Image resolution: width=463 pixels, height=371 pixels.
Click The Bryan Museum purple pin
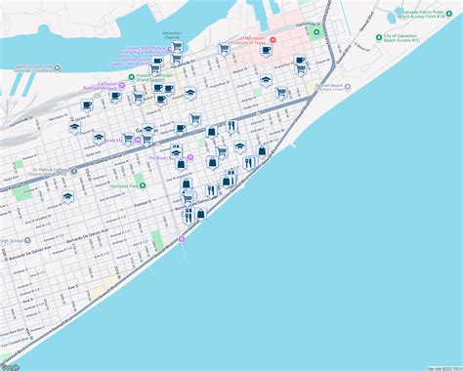pyautogui.click(x=190, y=158)
